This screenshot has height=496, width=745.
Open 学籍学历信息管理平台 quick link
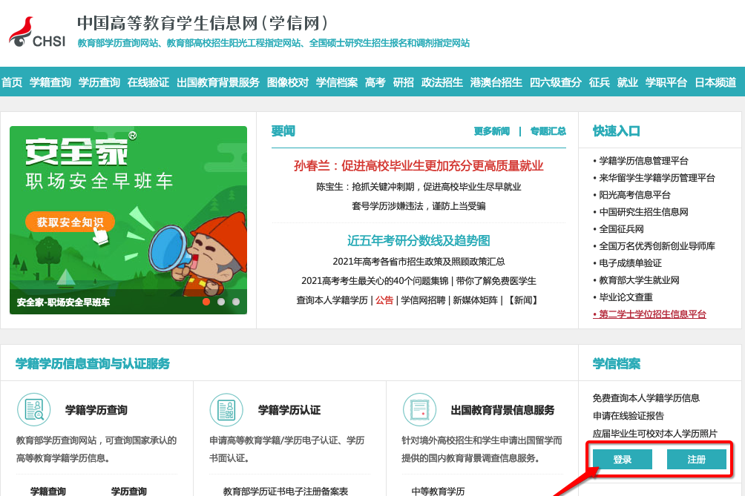point(643,160)
